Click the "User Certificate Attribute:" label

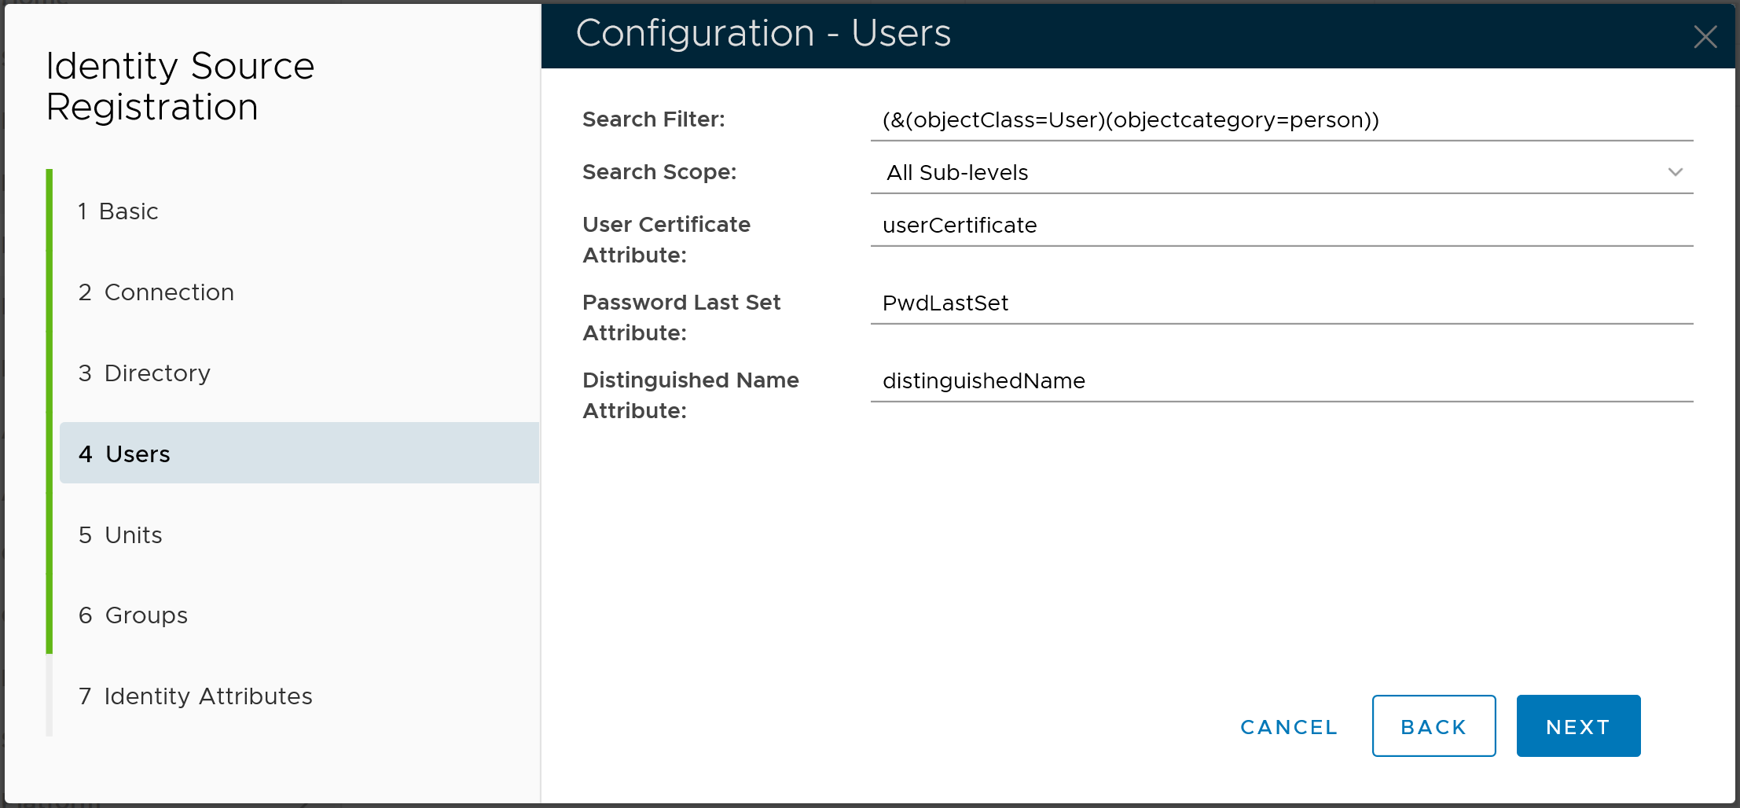coord(666,240)
